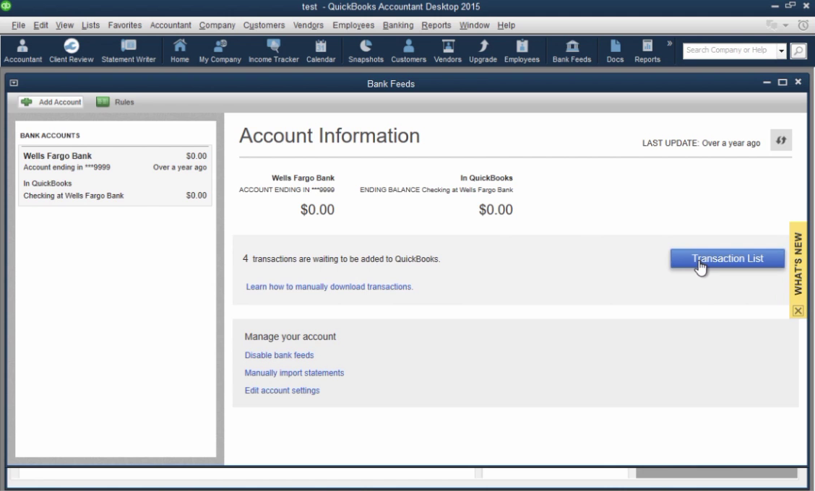Open the Edit menu
The image size is (815, 491).
tap(40, 25)
